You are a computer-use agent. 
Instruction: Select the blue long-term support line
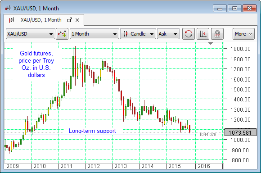point(100,135)
